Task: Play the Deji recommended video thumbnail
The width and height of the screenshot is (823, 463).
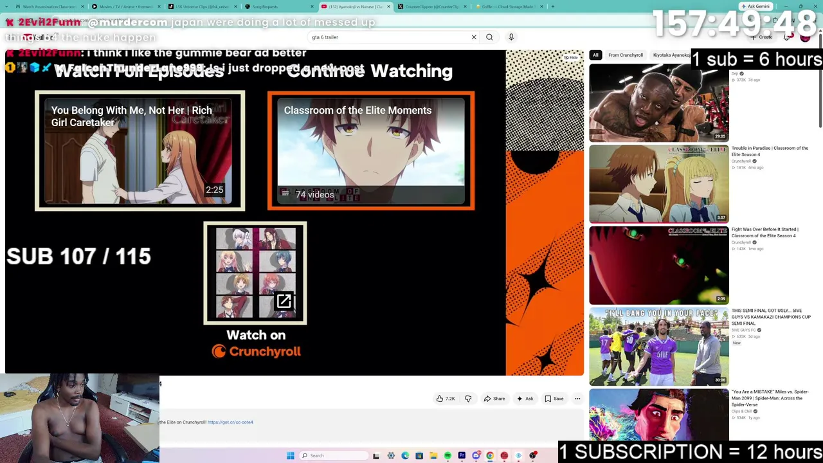Action: 659,103
